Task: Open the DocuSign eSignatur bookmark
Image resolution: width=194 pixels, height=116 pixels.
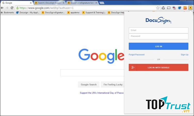Action: click(53, 12)
